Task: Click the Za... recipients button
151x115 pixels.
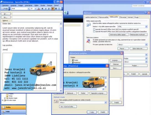Action: tap(6, 14)
